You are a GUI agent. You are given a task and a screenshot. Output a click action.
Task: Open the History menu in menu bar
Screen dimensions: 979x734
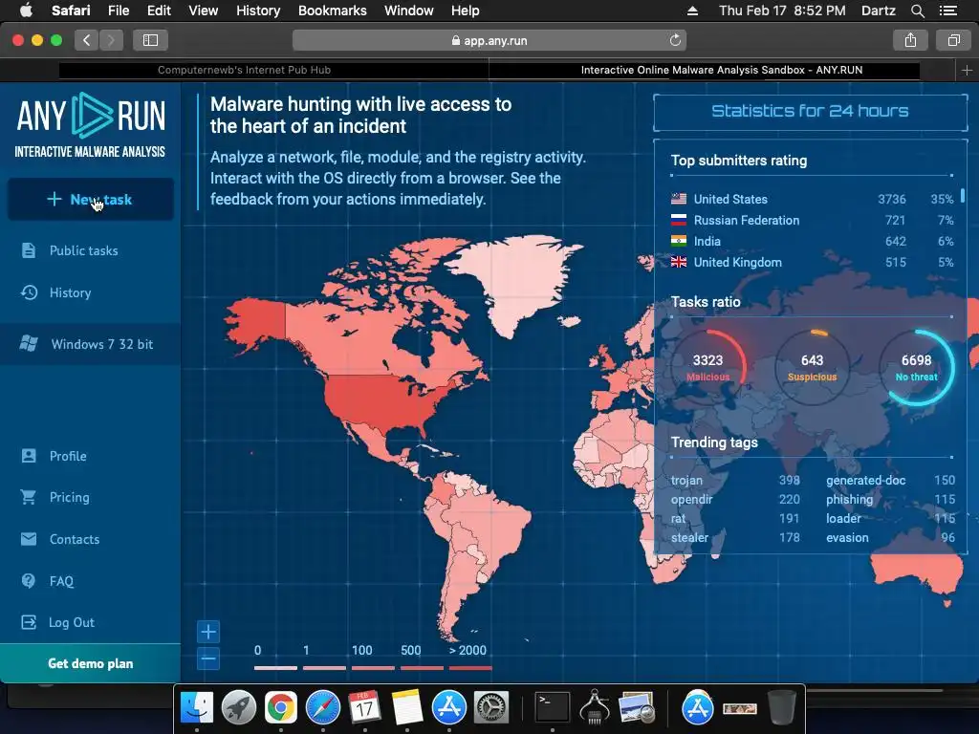[258, 11]
